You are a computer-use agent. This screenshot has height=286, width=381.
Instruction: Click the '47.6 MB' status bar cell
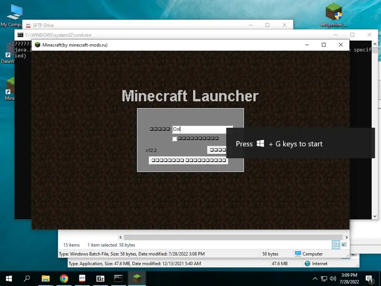pos(279,264)
